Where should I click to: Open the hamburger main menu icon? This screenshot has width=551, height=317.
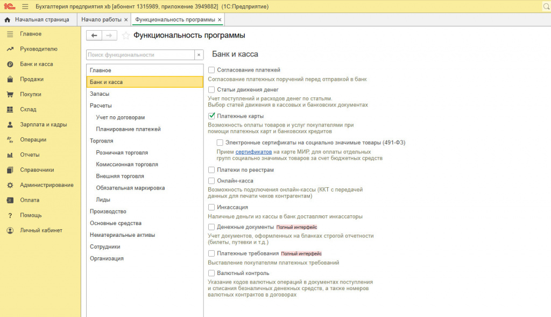(x=25, y=6)
